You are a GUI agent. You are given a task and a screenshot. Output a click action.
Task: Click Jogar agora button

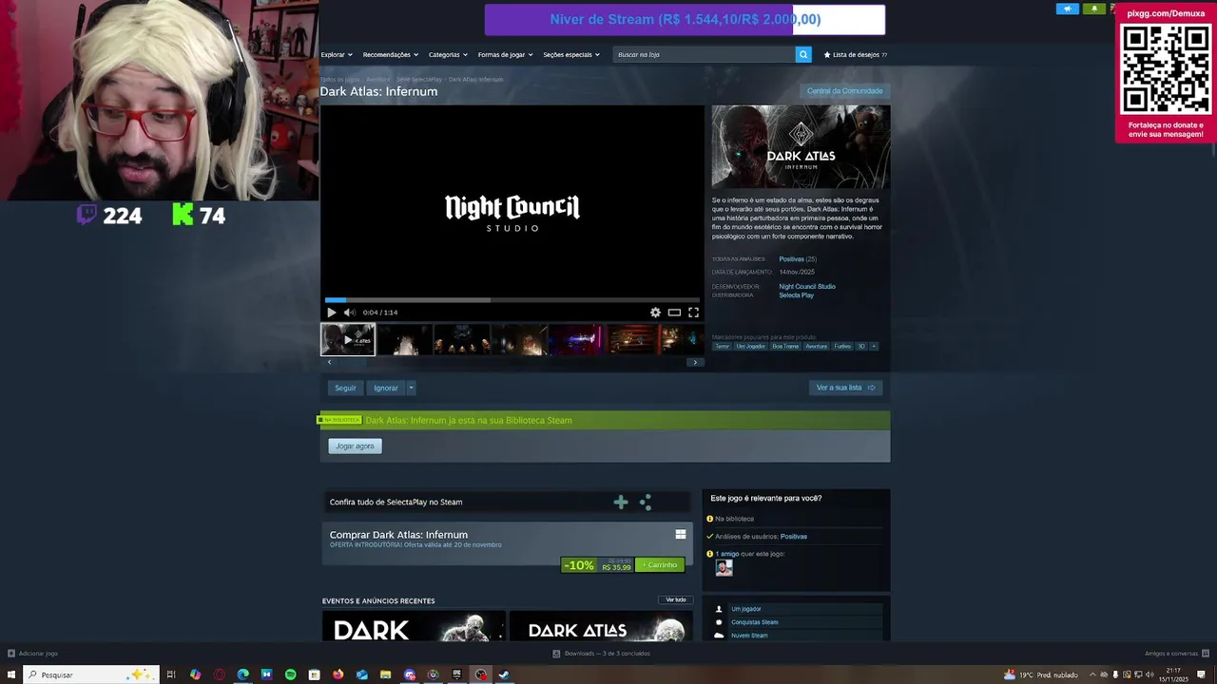[355, 446]
